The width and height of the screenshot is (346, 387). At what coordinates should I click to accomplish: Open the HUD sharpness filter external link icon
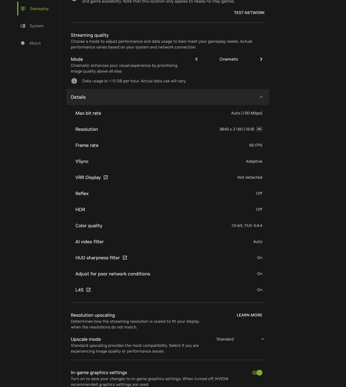(x=125, y=258)
